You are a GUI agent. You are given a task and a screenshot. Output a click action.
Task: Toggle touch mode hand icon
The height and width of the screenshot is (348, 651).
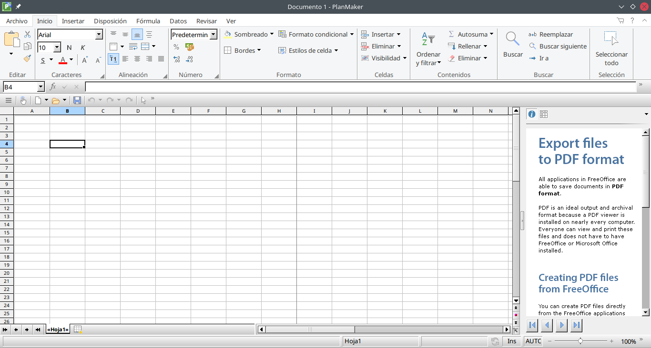[23, 100]
